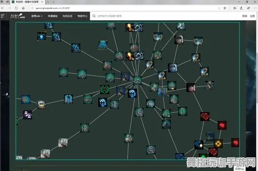This screenshot has height=171, width=258.
Task: Select the layered blue waves tech node
Action: pyautogui.click(x=103, y=45)
